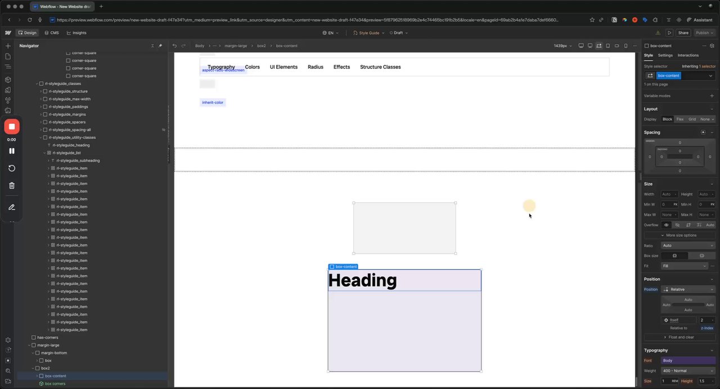Choose border-box box size option
Viewport: 720px width, 389px height.
(x=674, y=256)
